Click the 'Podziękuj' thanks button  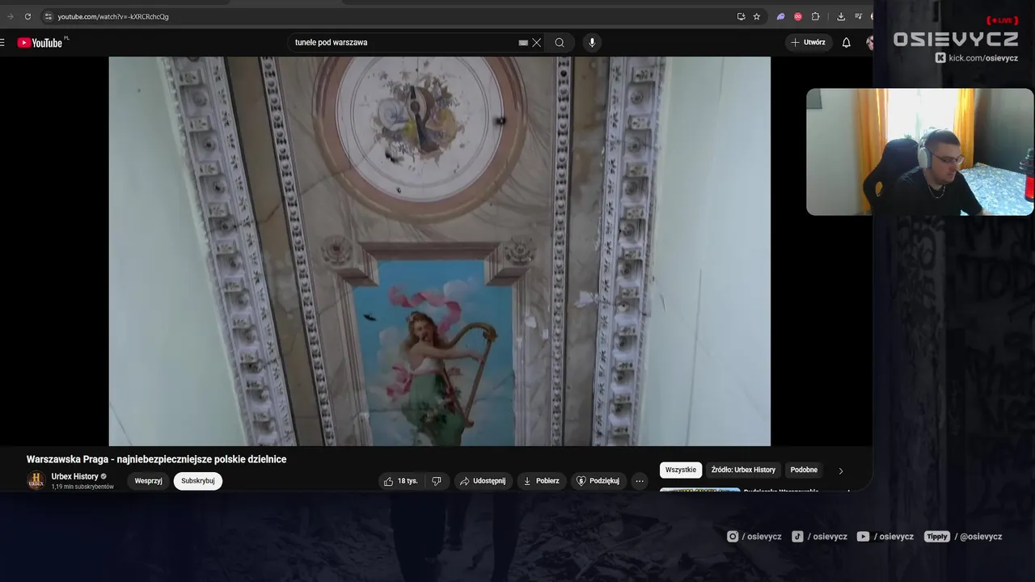point(598,481)
